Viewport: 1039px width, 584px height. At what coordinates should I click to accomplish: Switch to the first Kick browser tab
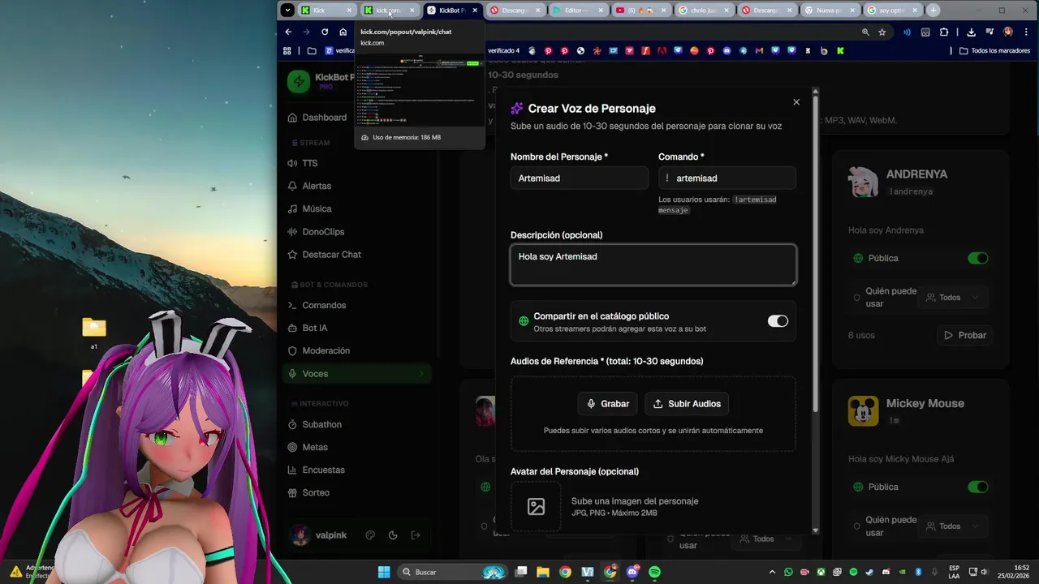325,11
